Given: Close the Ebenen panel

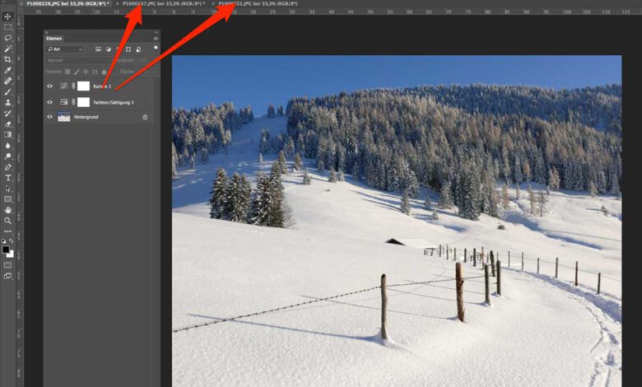Looking at the screenshot, I should pyautogui.click(x=46, y=32).
